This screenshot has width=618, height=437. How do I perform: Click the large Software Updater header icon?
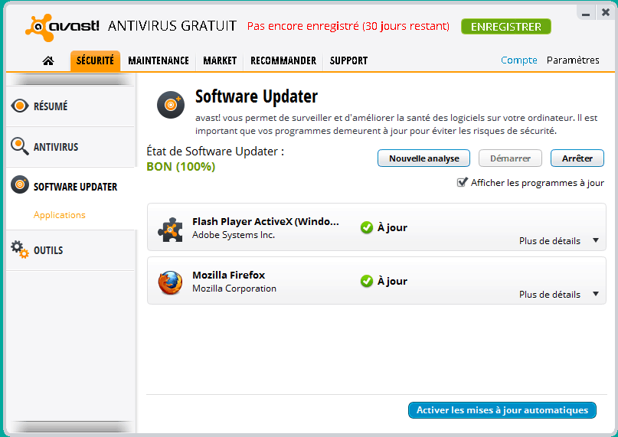pyautogui.click(x=171, y=105)
